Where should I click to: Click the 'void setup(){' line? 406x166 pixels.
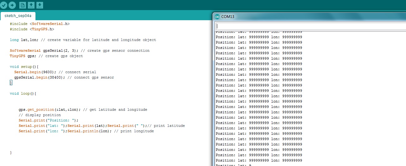24,67
